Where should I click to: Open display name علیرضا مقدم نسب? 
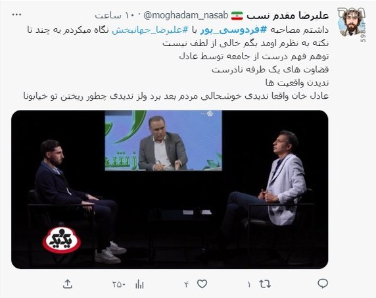coord(288,15)
